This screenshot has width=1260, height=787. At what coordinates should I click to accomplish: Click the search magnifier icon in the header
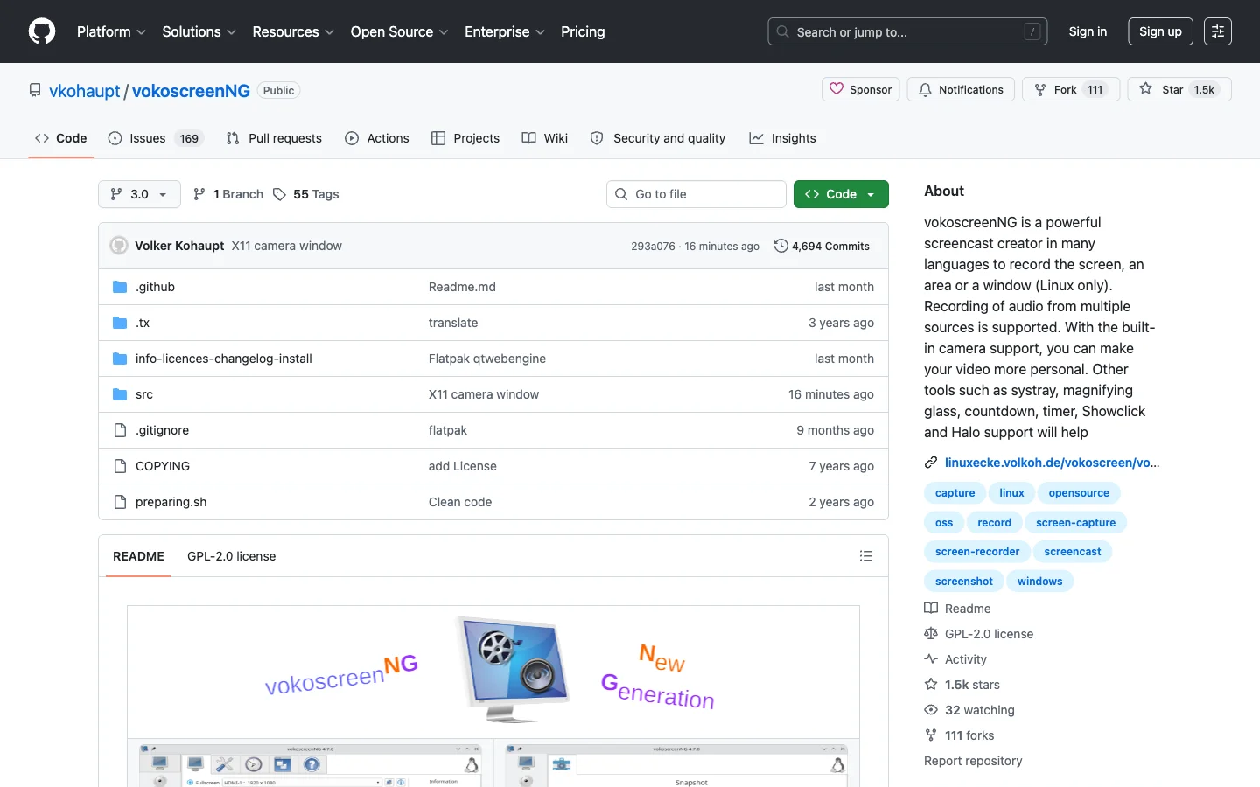[783, 31]
